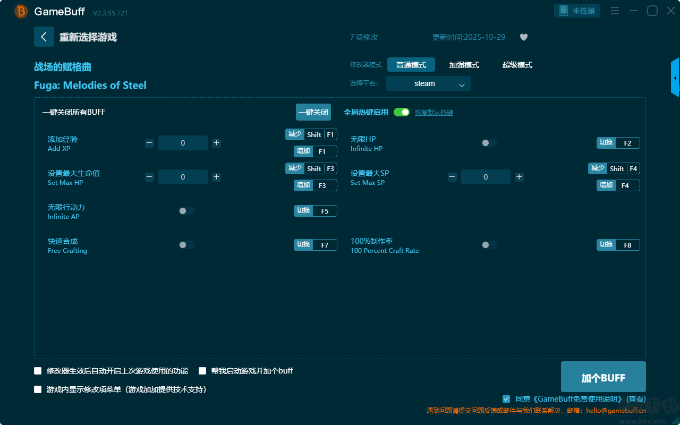Viewport: 680px width, 425px height.
Task: Click the heart favorite icon
Action: coord(524,37)
